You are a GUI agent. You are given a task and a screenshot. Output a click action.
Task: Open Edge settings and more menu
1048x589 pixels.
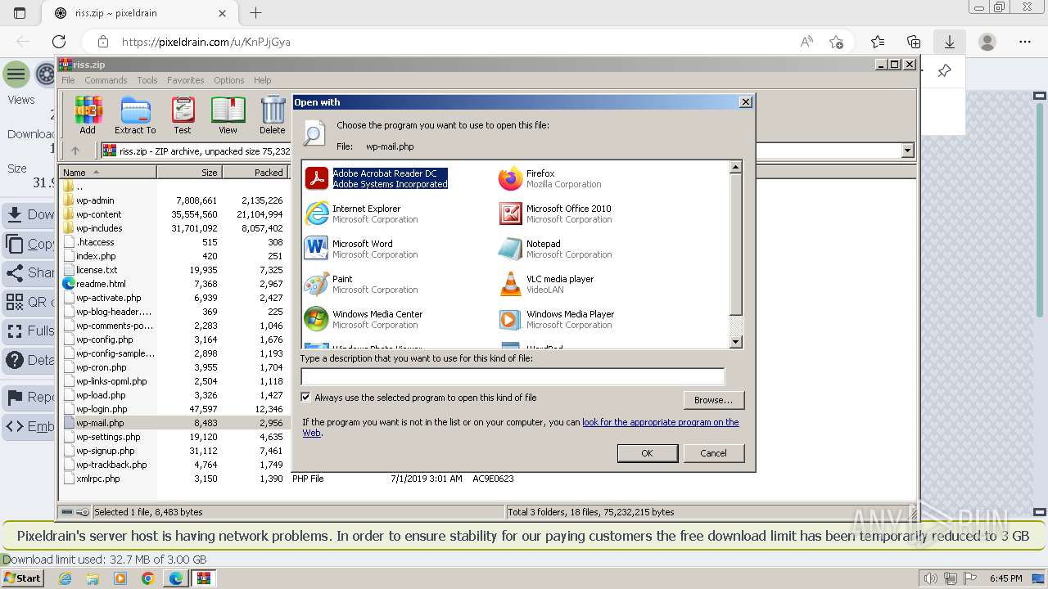click(1025, 42)
